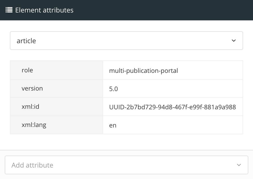253x179 pixels.
Task: Click the multi-publication-portal value
Action: point(143,70)
